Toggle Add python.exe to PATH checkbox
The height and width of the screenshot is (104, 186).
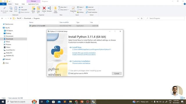click(69, 73)
